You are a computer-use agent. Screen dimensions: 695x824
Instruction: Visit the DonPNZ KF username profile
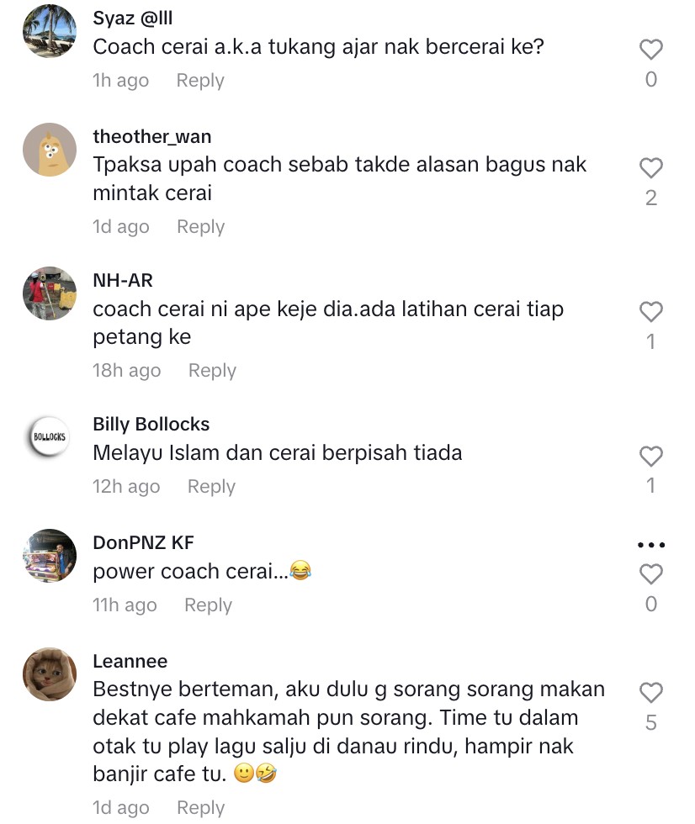point(144,542)
